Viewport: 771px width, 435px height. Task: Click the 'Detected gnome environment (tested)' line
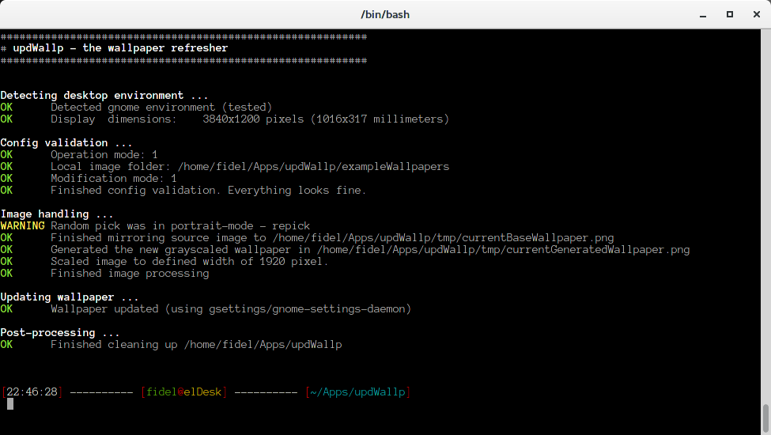pyautogui.click(x=161, y=107)
